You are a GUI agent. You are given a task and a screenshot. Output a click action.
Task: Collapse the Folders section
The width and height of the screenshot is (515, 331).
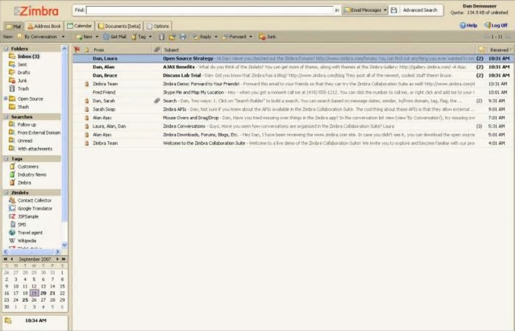pyautogui.click(x=6, y=48)
